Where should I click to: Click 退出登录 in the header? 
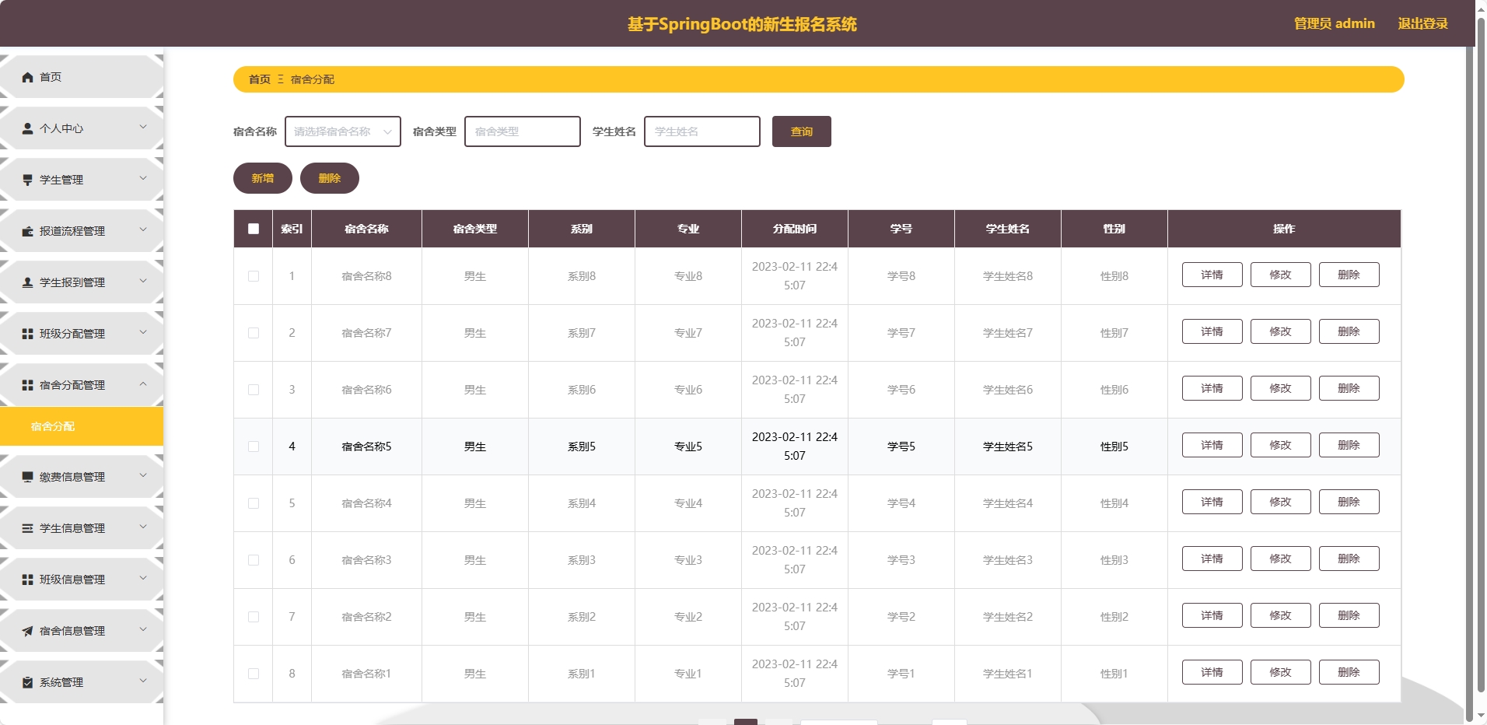pos(1422,23)
